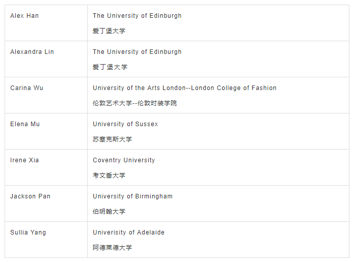Image resolution: width=355 pixels, height=262 pixels.
Task: Click the Chinese text 考文垂大学
Action: point(109,176)
